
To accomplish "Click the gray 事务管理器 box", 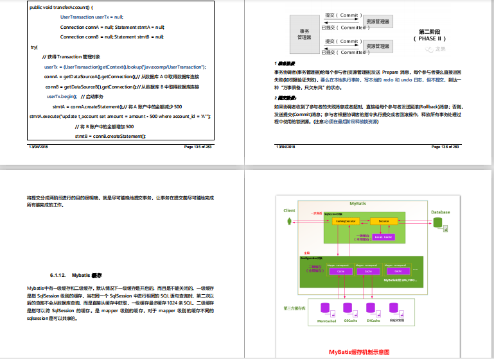I will click(x=304, y=34).
